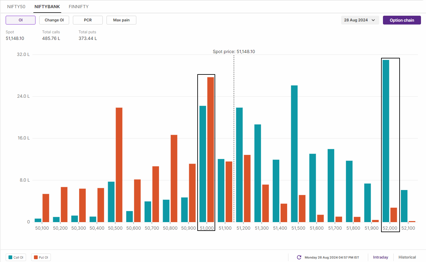Click the 16.0 L axis label
The height and width of the screenshot is (262, 426).
click(24, 138)
